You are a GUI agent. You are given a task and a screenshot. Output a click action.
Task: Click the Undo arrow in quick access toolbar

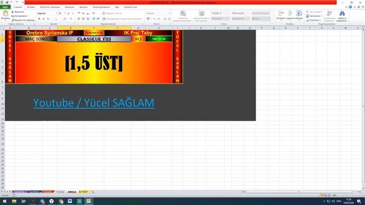[x=11, y=2]
